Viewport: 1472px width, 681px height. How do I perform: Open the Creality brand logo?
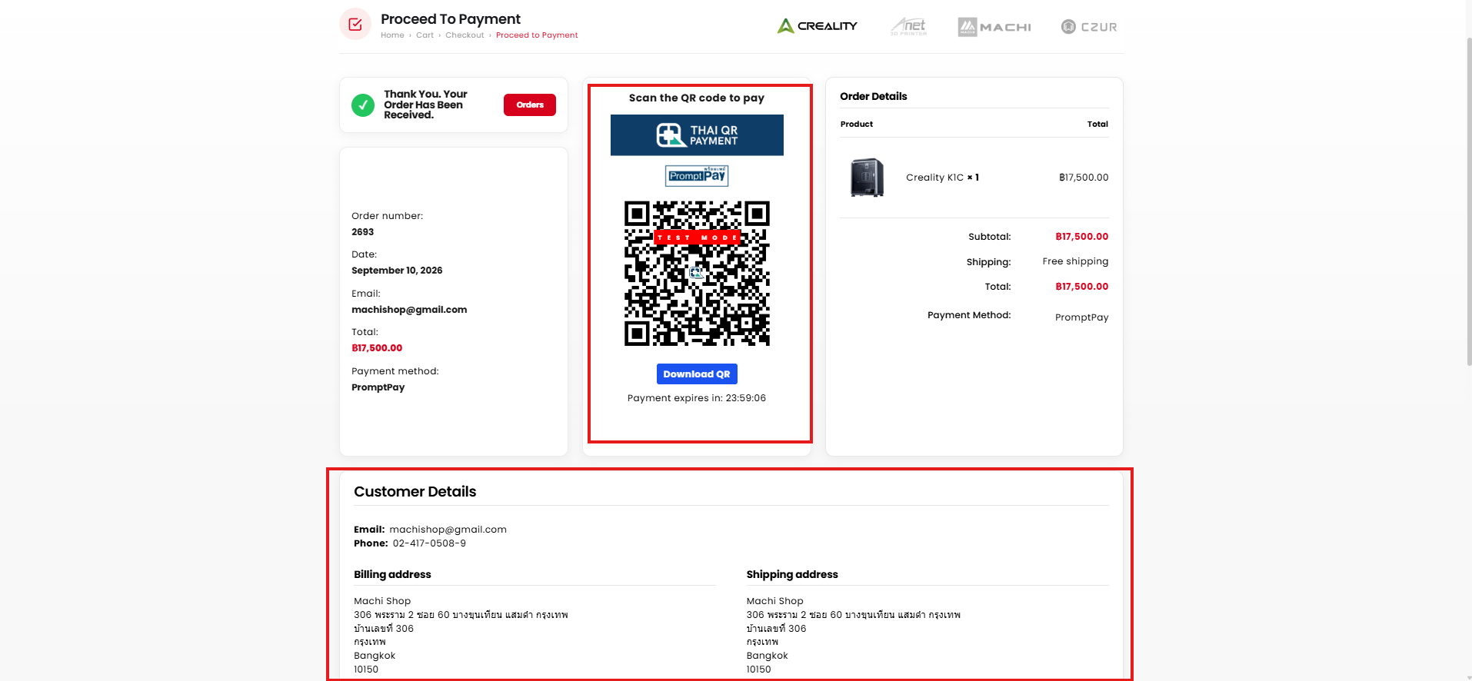[818, 26]
